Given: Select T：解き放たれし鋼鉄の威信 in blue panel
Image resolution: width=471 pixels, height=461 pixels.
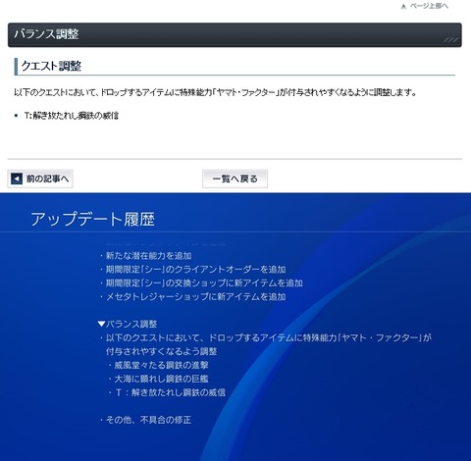Looking at the screenshot, I should (x=171, y=392).
